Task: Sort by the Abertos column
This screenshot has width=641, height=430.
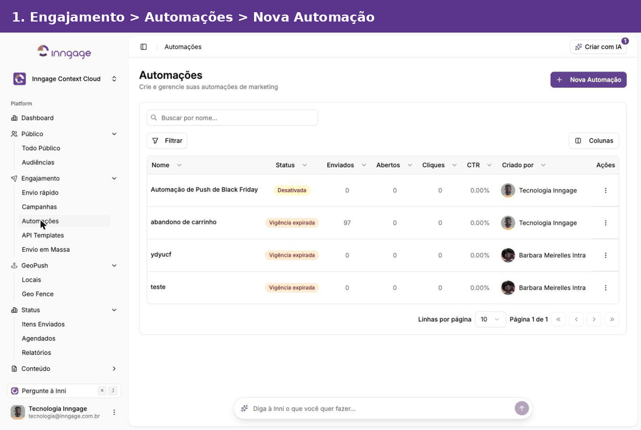Action: pos(394,165)
